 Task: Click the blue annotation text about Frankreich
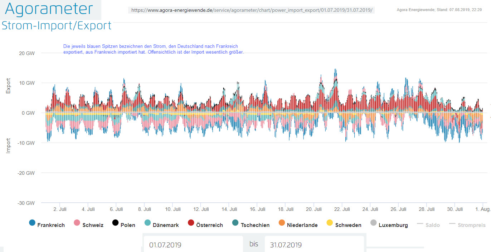(x=153, y=49)
